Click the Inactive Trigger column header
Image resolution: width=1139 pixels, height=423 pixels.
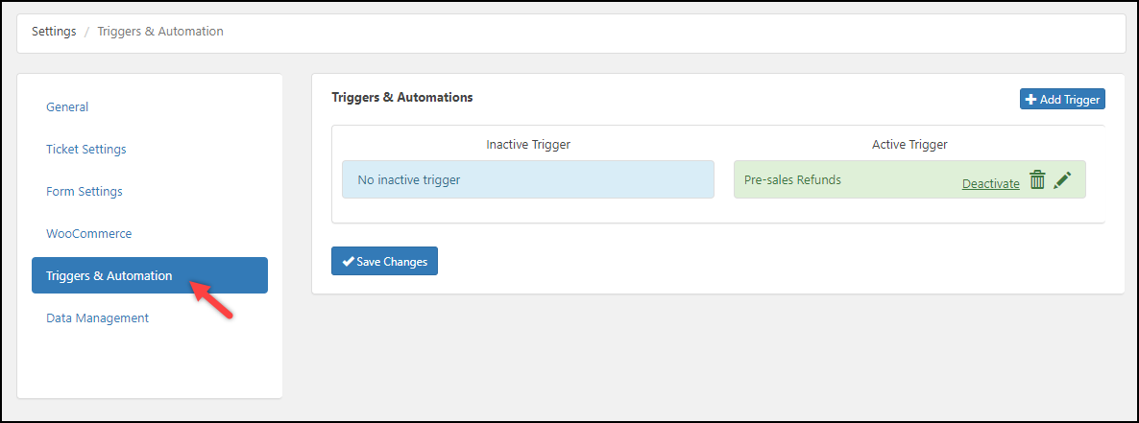pyautogui.click(x=528, y=145)
